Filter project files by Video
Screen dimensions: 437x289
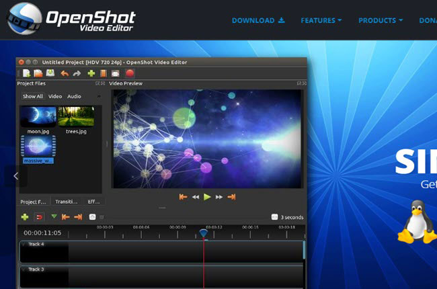coord(55,96)
